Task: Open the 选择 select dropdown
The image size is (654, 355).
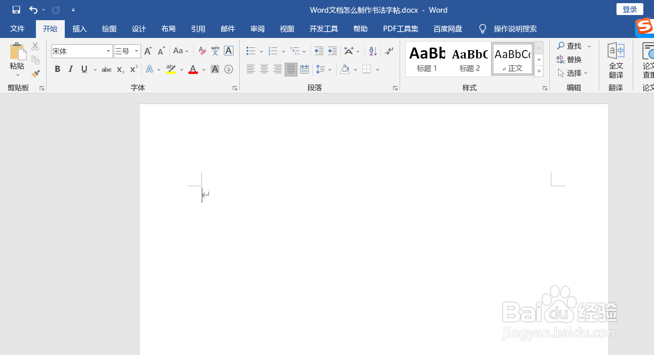Action: coord(572,73)
